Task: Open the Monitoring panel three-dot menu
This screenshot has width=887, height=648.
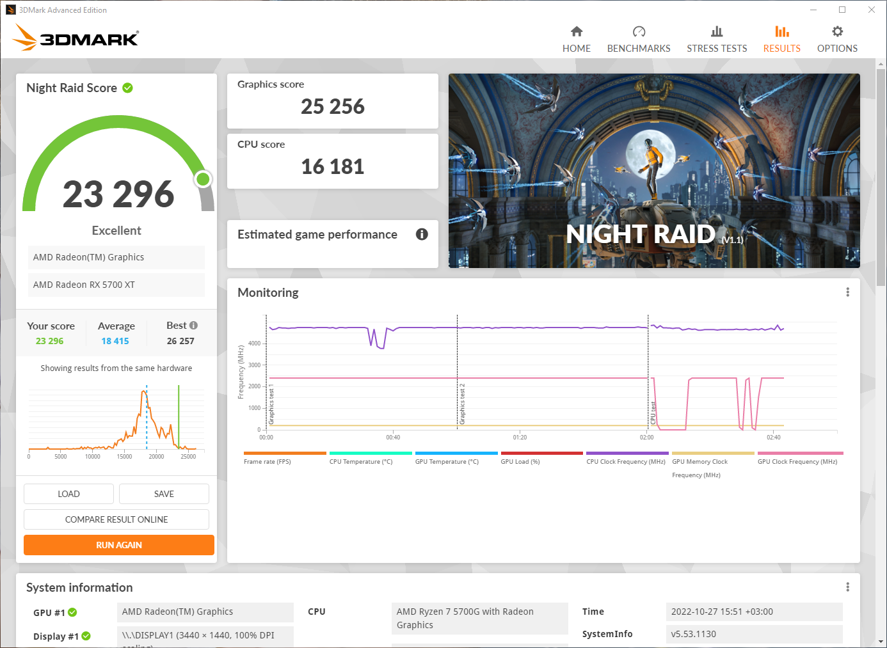Action: (847, 292)
